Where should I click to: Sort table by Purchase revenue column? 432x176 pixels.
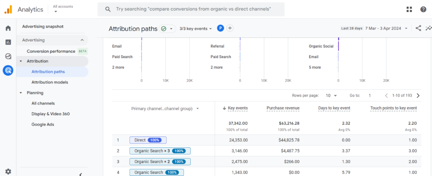283,108
